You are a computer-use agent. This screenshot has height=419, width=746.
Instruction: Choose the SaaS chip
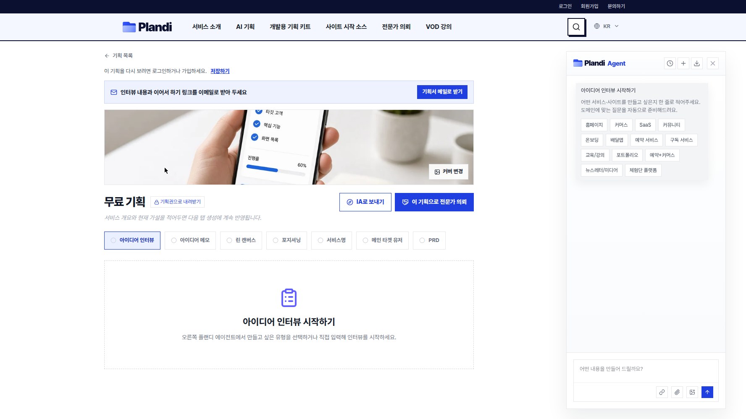[x=645, y=125]
